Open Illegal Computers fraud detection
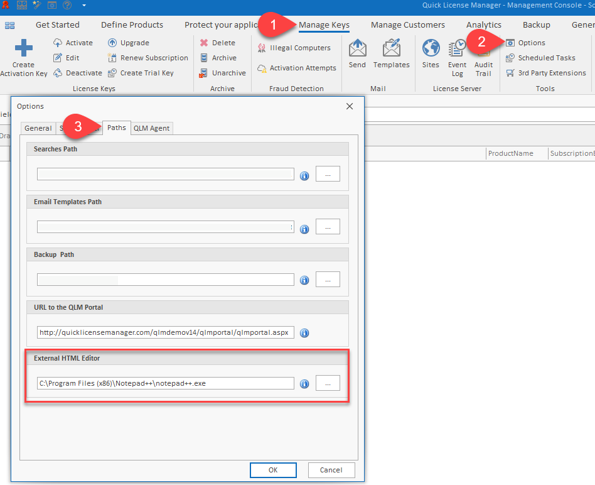 pos(294,48)
